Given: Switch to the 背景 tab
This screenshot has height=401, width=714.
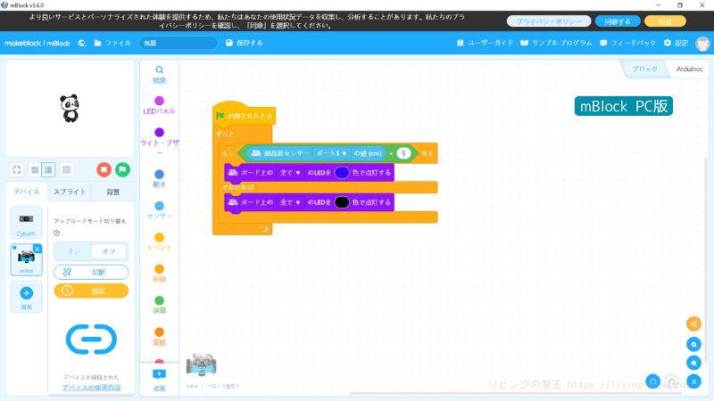Looking at the screenshot, I should point(113,192).
